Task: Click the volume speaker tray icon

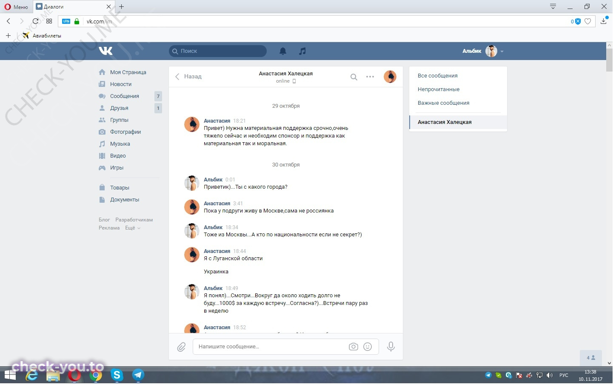Action: coord(549,375)
